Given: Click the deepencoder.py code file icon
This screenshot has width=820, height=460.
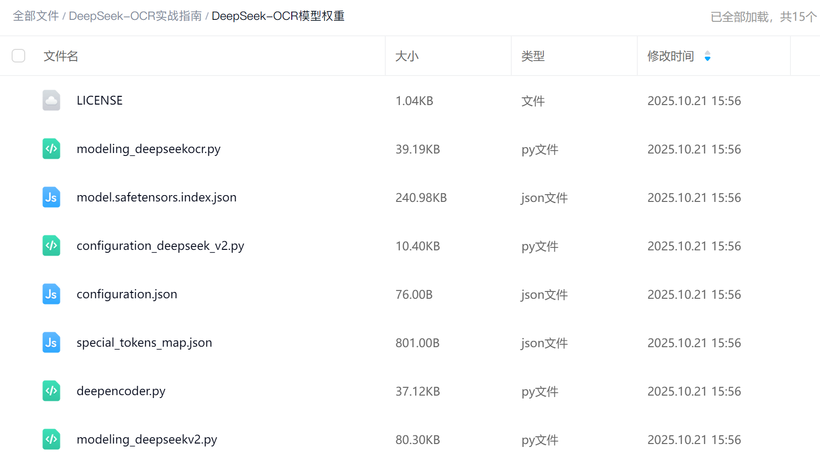Looking at the screenshot, I should pos(51,391).
